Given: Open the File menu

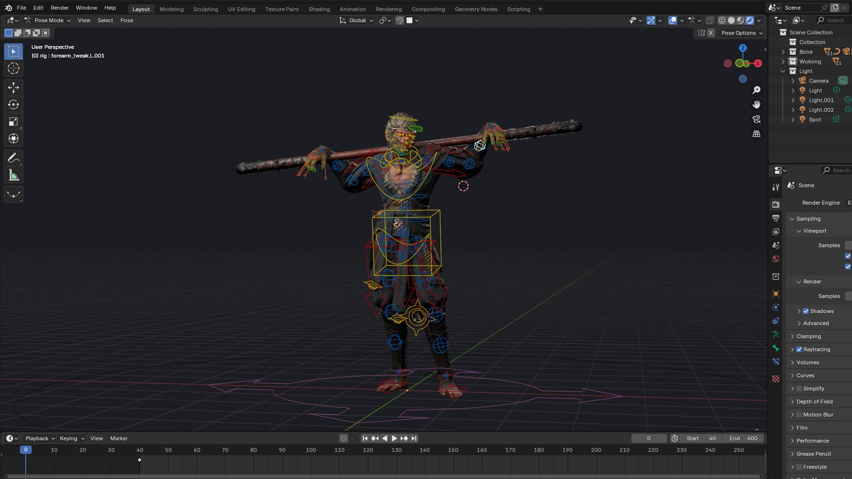Looking at the screenshot, I should [21, 8].
